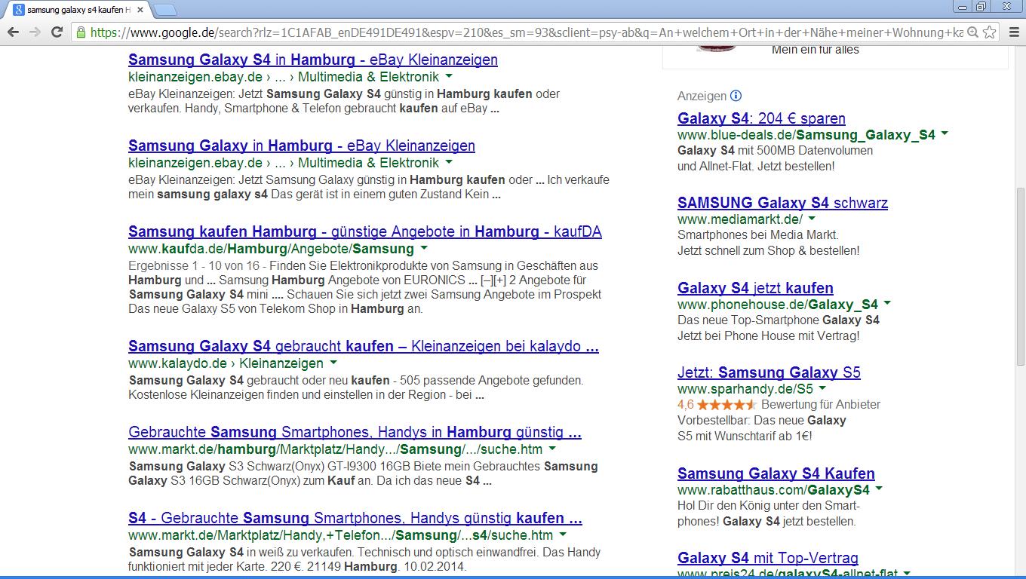This screenshot has width=1026, height=579.
Task: Open dropdown arrow after markt.de/hamburg URL
Action: click(x=552, y=449)
